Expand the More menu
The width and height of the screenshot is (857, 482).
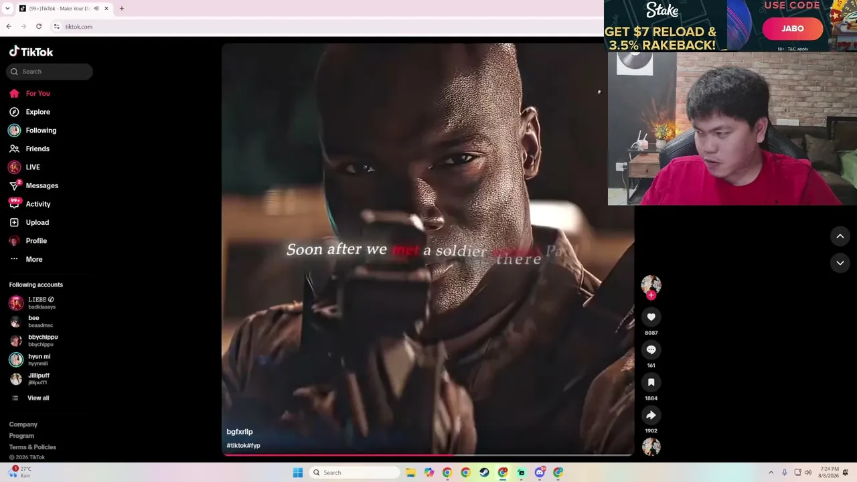[x=25, y=259]
